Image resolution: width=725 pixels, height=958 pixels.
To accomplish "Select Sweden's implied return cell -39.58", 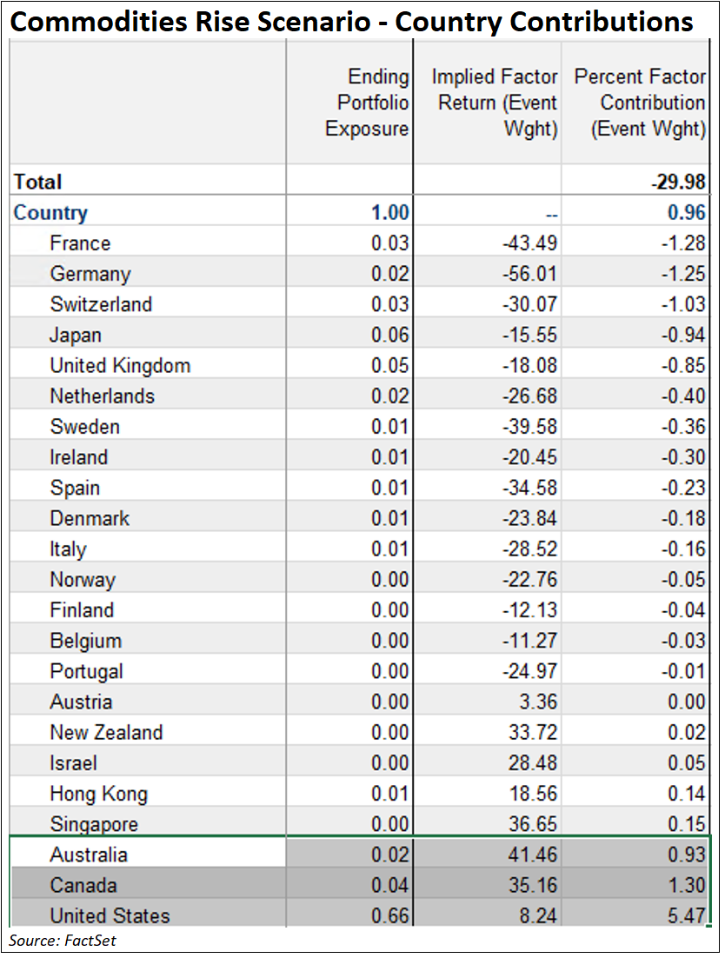I will point(529,427).
